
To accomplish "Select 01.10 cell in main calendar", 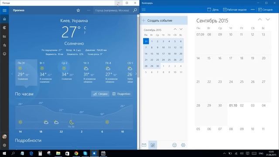I will (x=233, y=113).
